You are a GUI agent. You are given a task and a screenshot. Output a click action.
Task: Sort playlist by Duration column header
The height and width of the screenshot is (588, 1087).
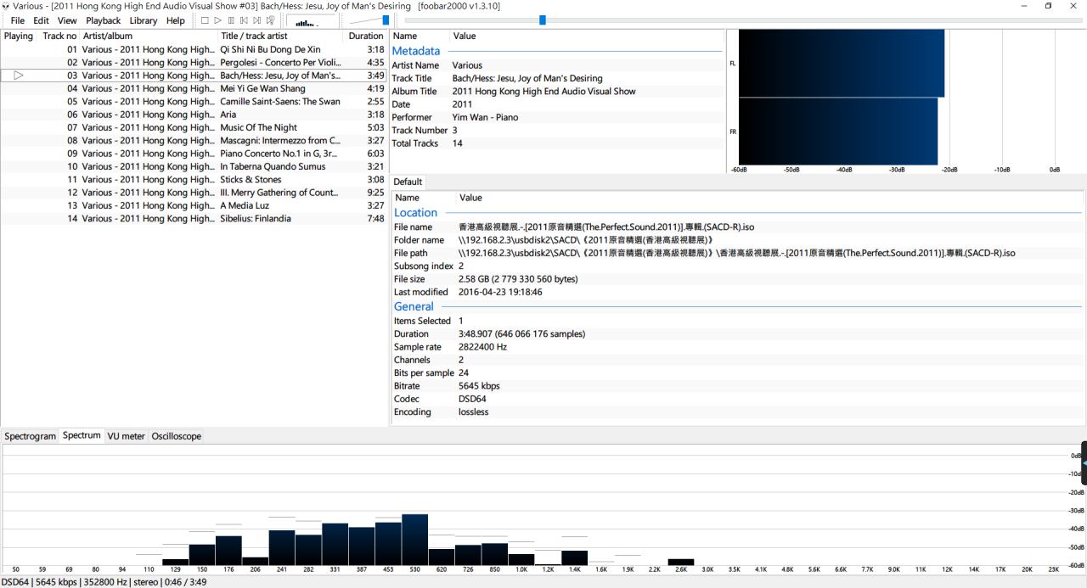(x=365, y=36)
